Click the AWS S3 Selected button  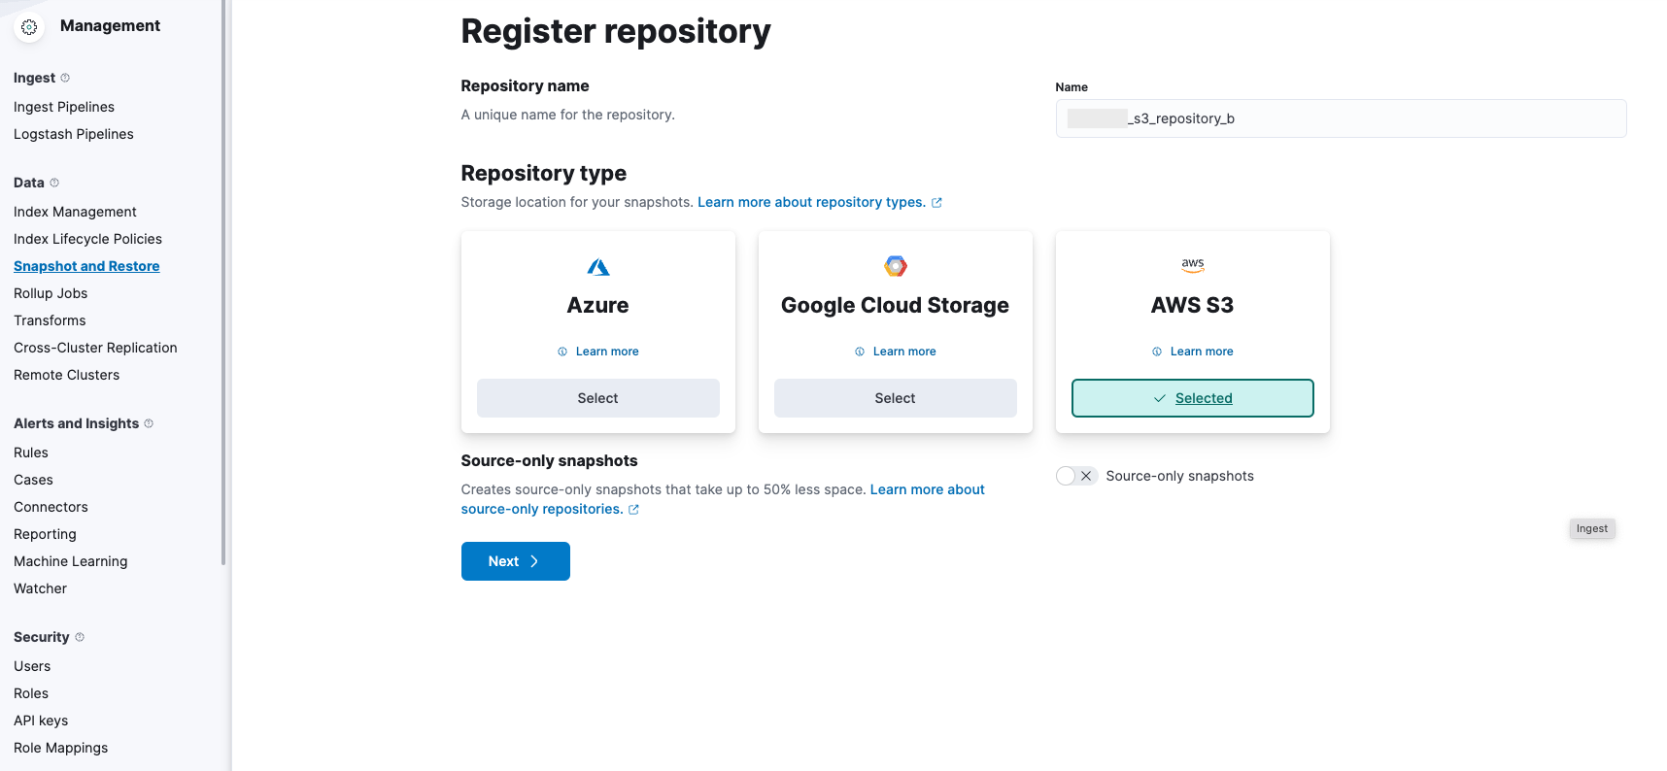pos(1193,398)
